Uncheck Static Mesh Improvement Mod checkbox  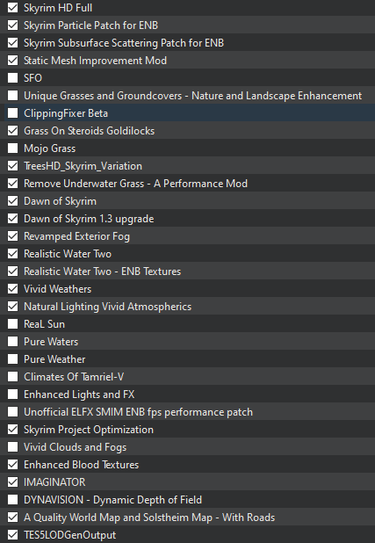(13, 61)
